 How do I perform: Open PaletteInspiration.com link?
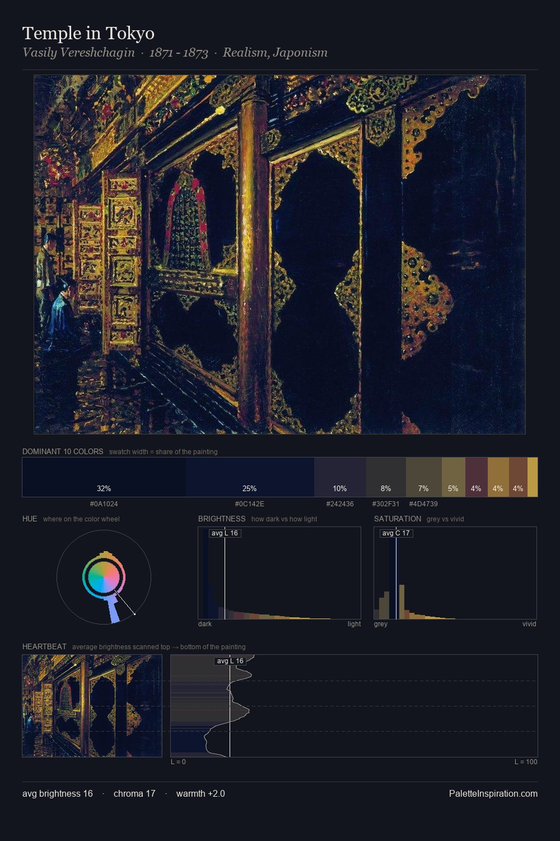click(x=493, y=793)
